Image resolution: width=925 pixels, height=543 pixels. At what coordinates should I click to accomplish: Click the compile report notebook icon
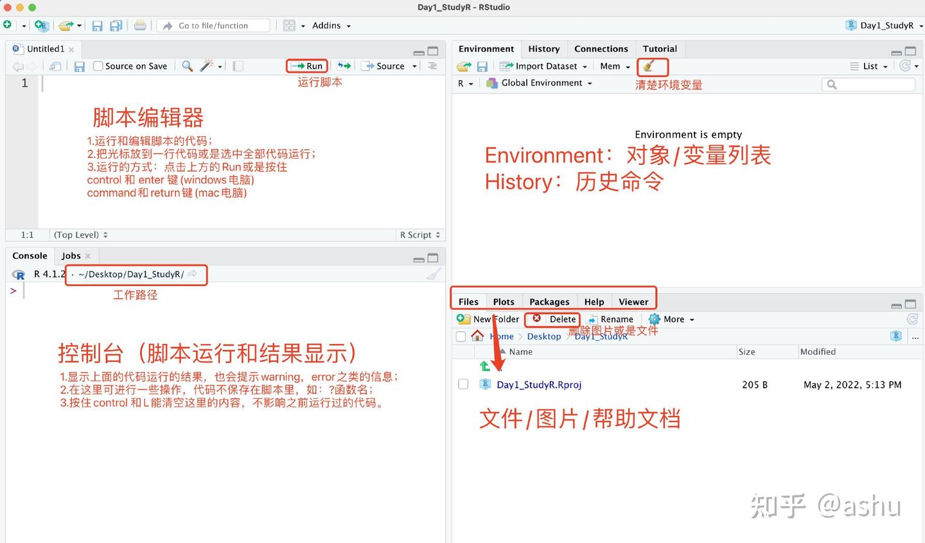tap(238, 66)
